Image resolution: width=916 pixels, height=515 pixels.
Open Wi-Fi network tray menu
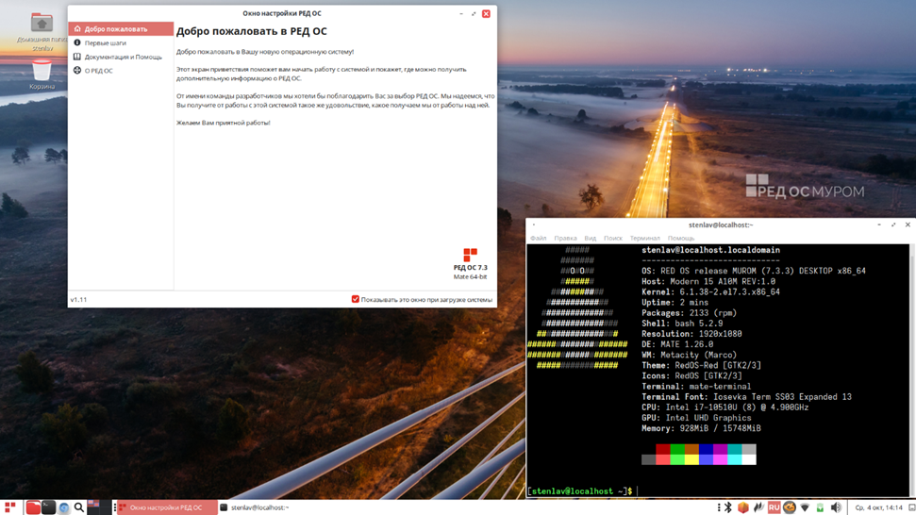click(805, 508)
